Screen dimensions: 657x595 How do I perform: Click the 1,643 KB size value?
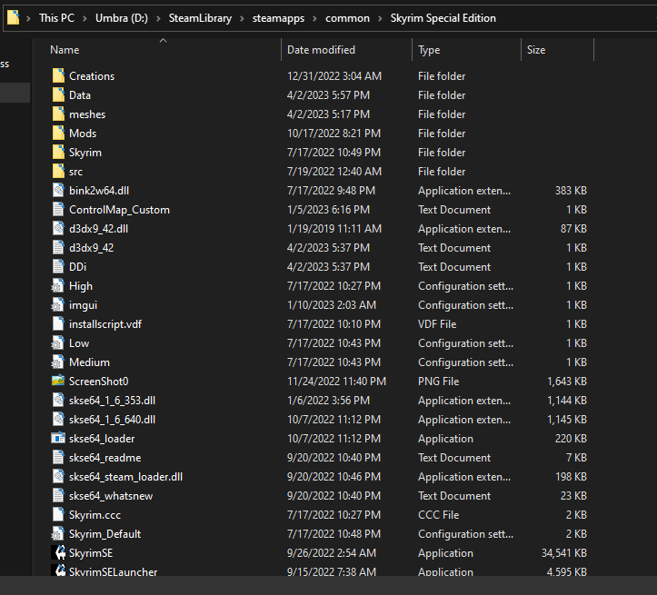tap(567, 381)
